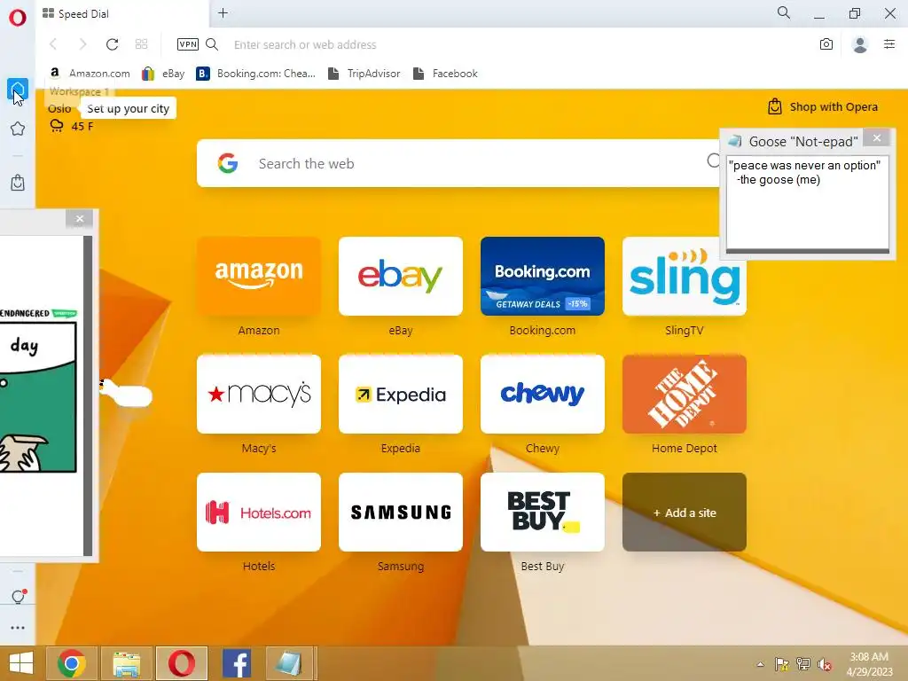Image resolution: width=908 pixels, height=681 pixels.
Task: Open the Windows Start button
Action: coord(21,663)
